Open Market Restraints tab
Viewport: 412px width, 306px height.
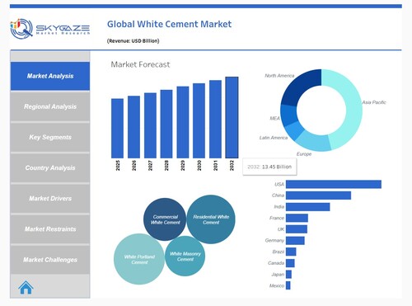coord(50,229)
